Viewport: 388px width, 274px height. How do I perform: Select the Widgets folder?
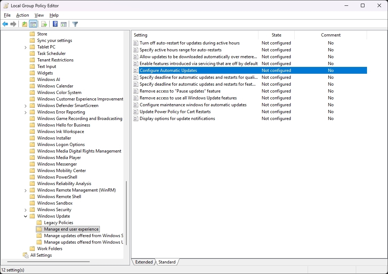pyautogui.click(x=45, y=73)
